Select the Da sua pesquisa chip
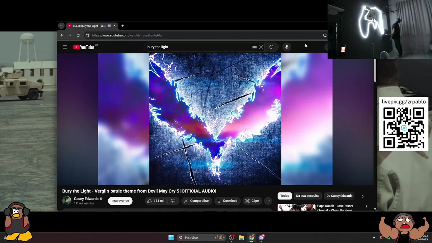The image size is (432, 243). click(x=307, y=196)
